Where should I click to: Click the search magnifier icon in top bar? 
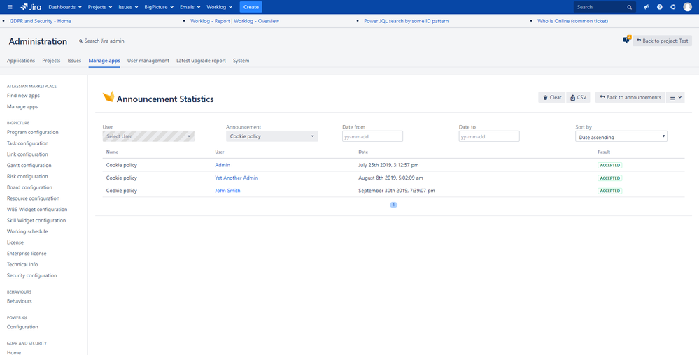[x=630, y=7]
